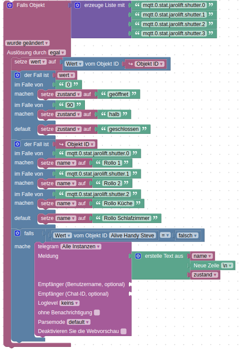Image resolution: width=240 pixels, height=353 pixels.
Task: Click the Objekt ID arrow icon in setze wert row
Action: tap(130, 64)
